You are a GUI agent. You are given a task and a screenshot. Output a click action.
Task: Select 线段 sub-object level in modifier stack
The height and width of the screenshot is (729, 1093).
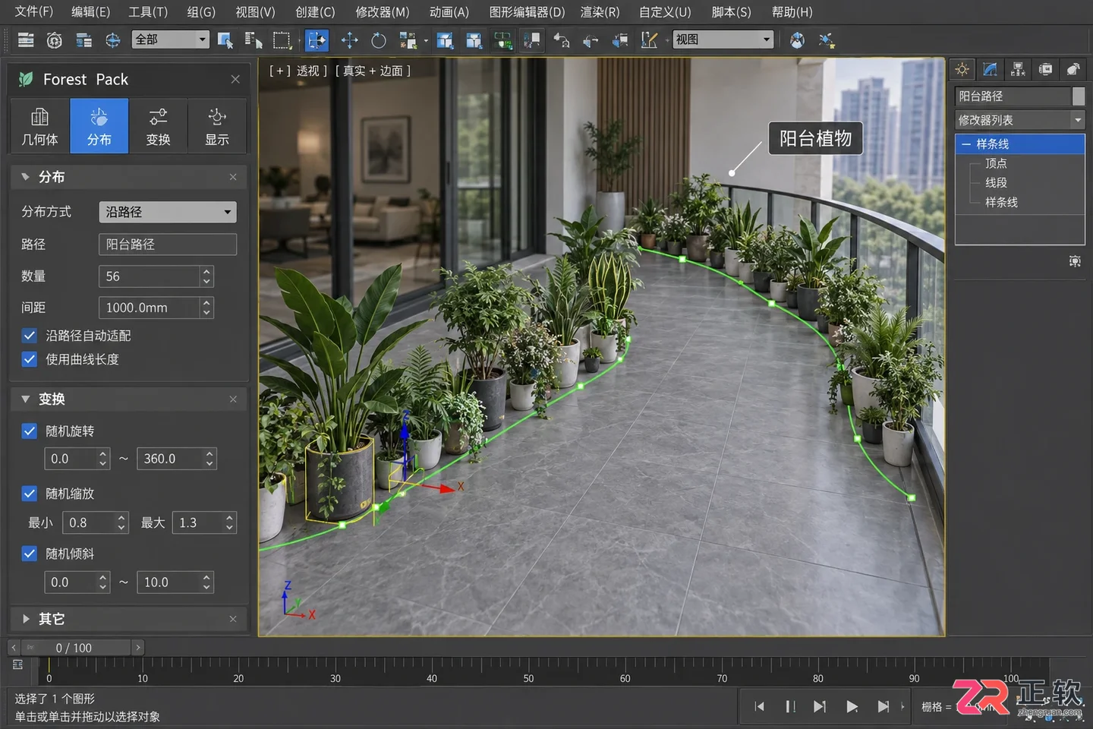[x=996, y=183]
